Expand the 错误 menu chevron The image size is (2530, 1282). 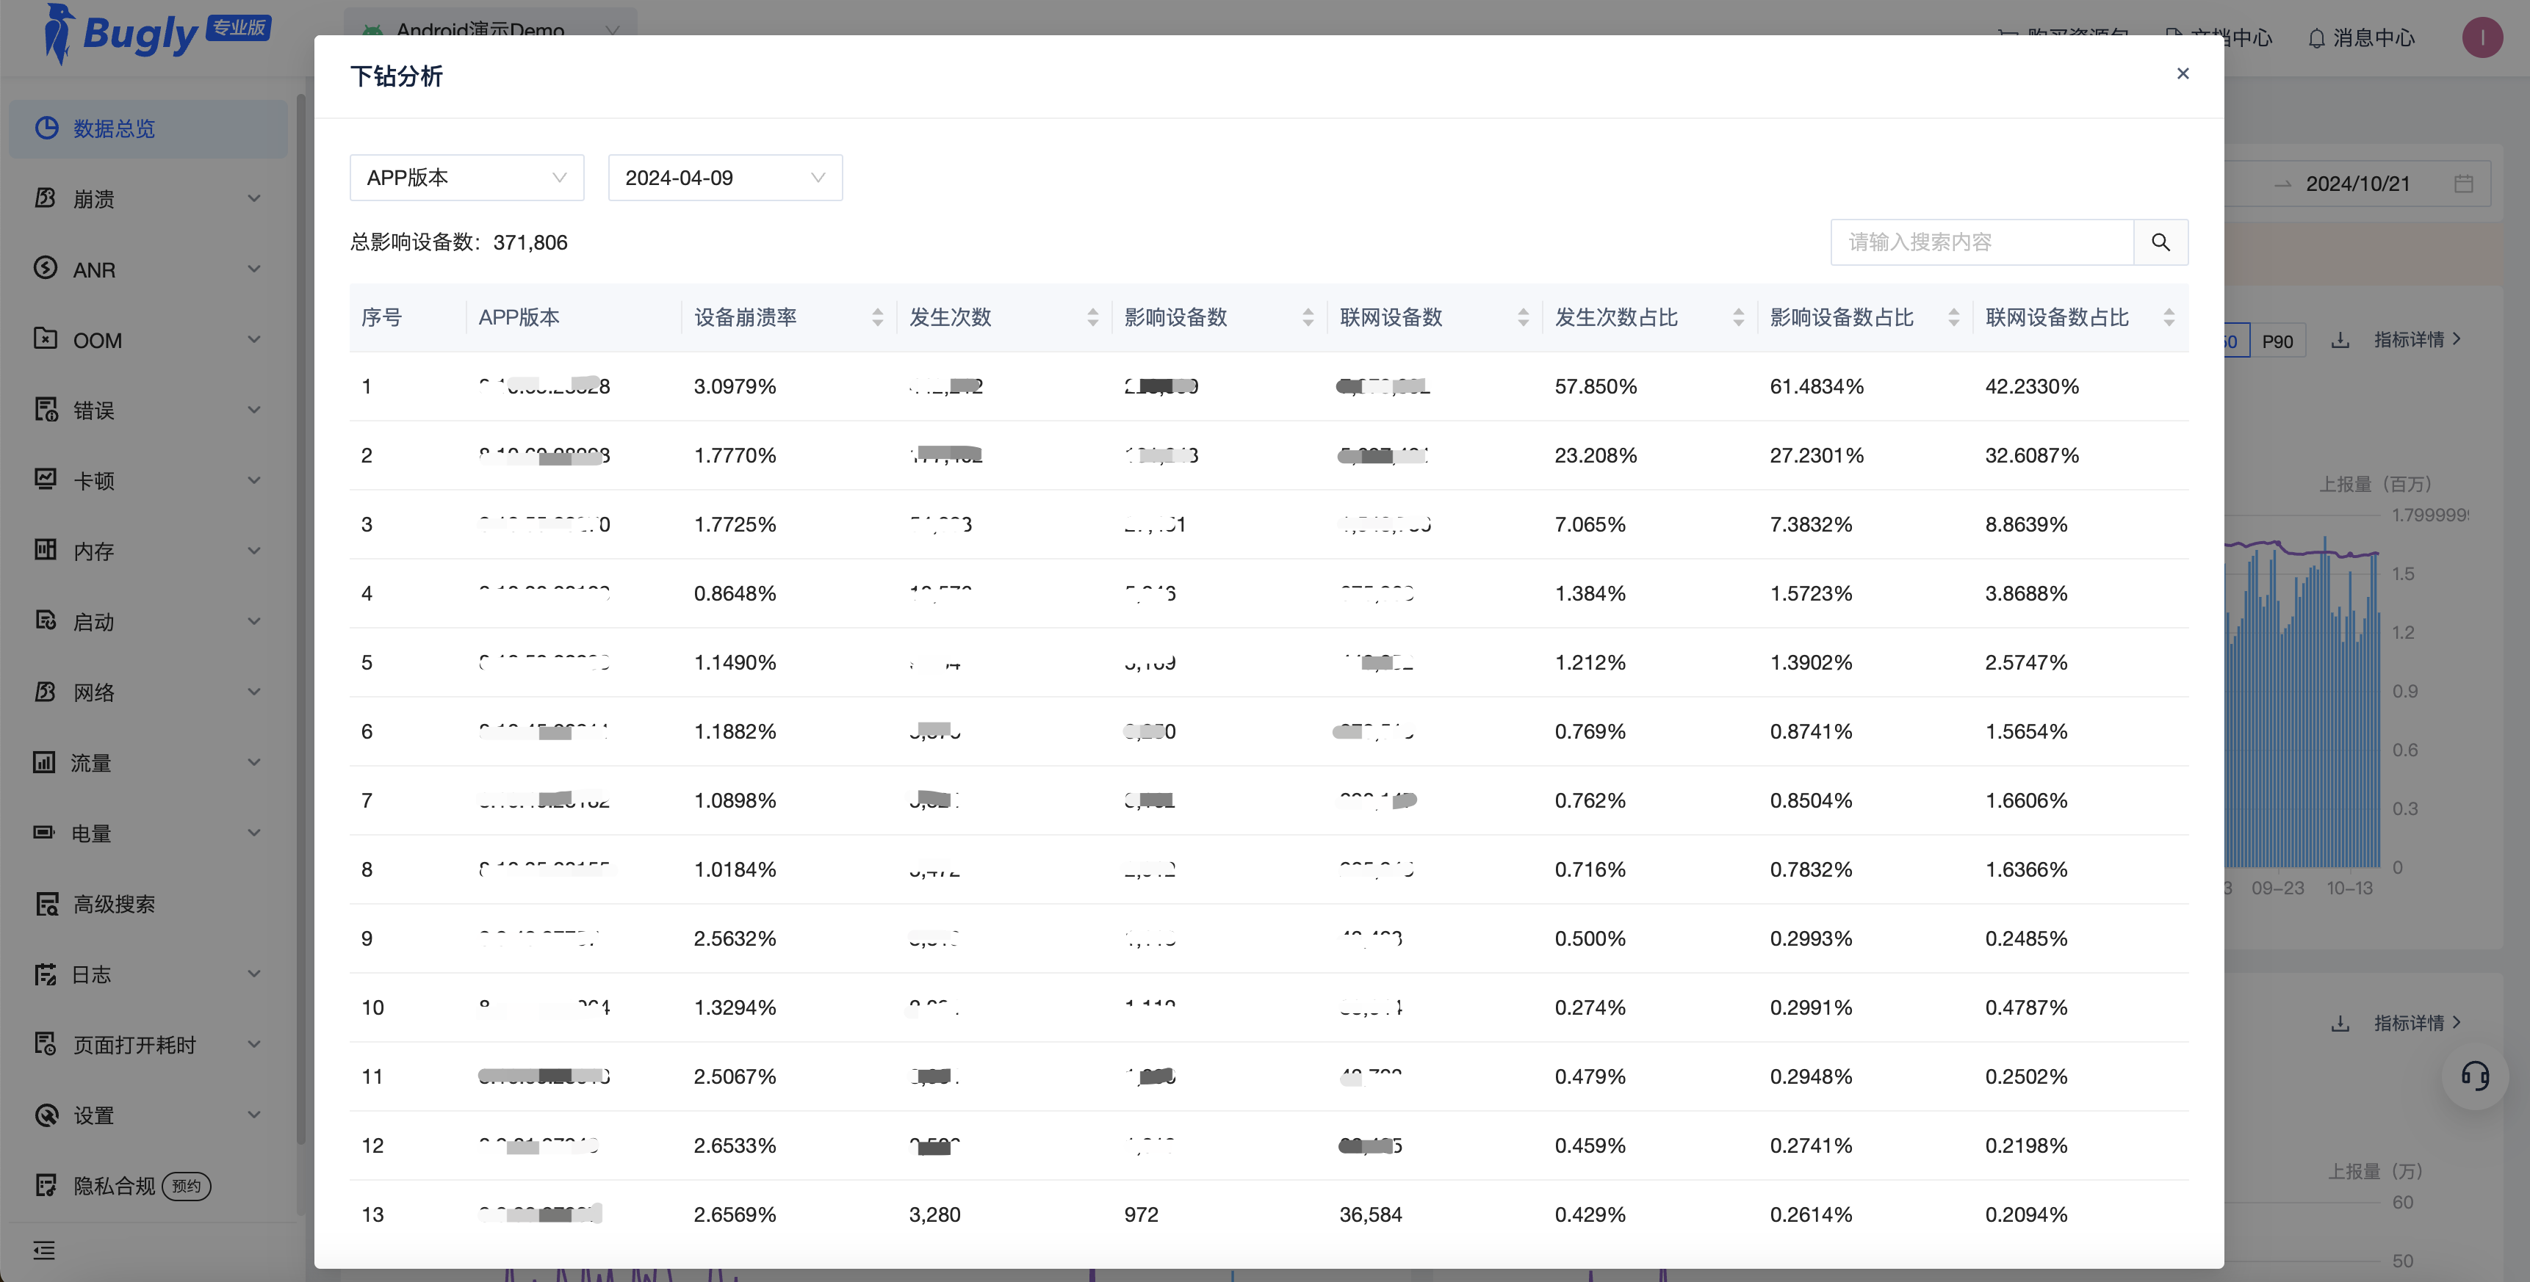(254, 409)
